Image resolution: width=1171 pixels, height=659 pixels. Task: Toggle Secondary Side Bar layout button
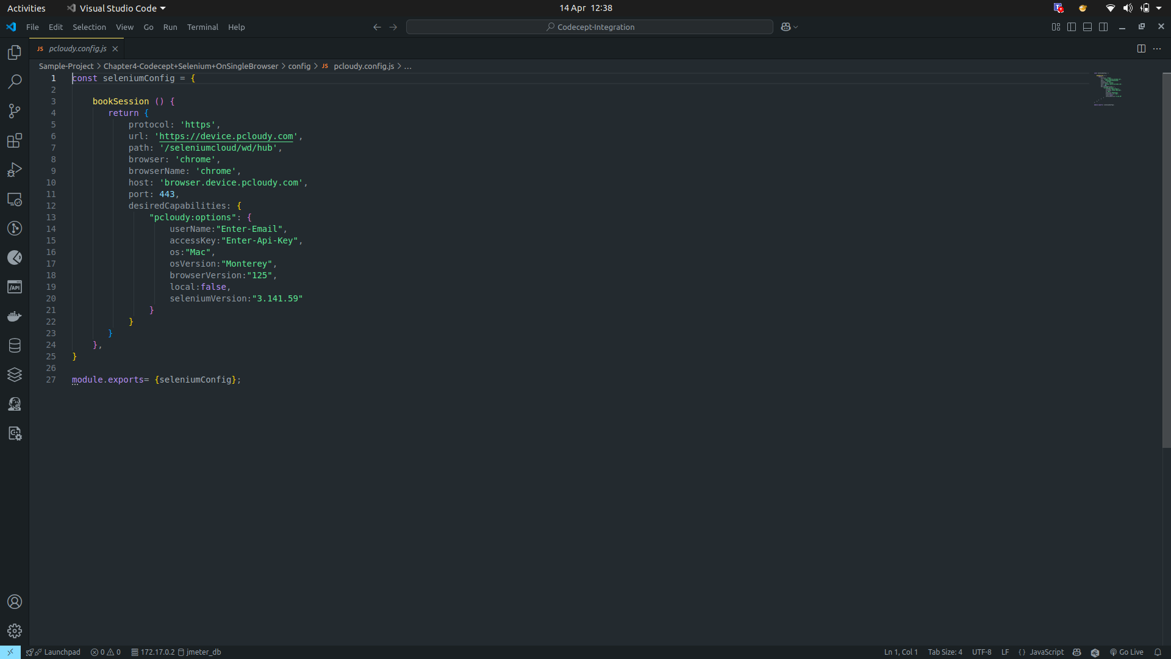click(1103, 27)
